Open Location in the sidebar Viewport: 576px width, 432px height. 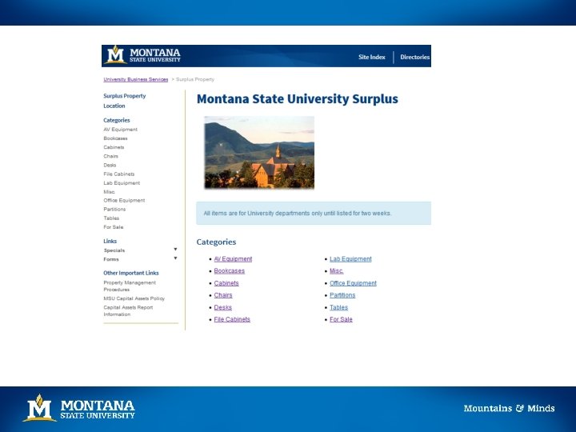[x=114, y=106]
